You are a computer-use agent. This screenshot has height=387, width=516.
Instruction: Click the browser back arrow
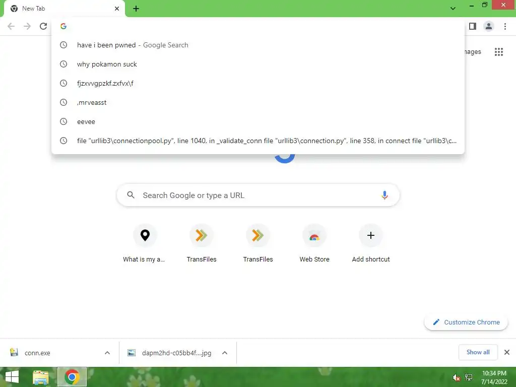11,26
